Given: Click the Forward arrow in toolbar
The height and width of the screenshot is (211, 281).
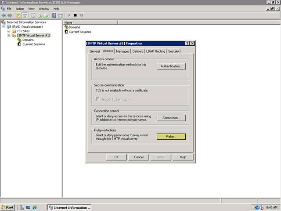Looking at the screenshot, I should (x=10, y=15).
